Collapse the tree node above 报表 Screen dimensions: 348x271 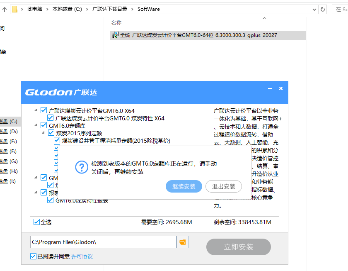coord(36,177)
